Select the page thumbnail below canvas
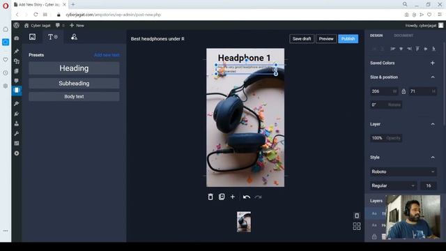The image size is (446, 251). (x=244, y=222)
